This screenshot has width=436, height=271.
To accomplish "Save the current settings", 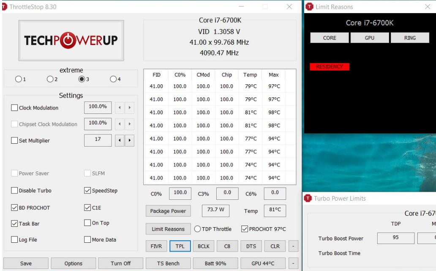I will click(26, 263).
